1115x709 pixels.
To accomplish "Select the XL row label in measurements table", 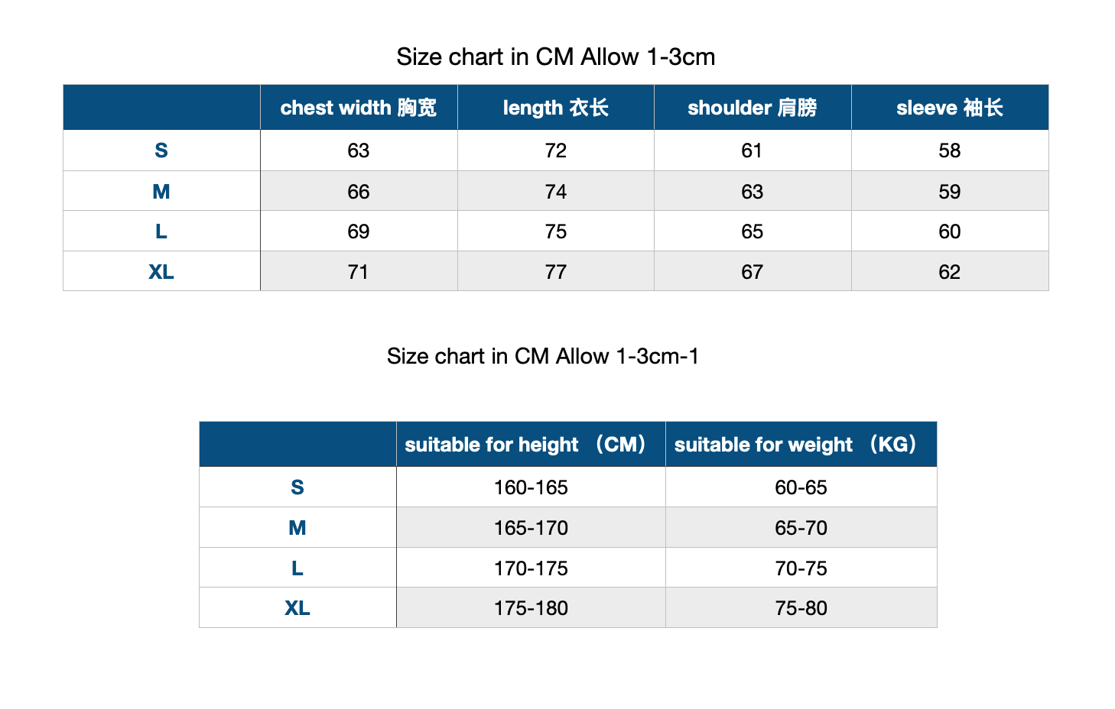I will 161,272.
